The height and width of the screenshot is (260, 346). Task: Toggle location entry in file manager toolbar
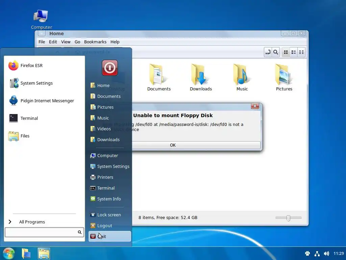coord(268,52)
